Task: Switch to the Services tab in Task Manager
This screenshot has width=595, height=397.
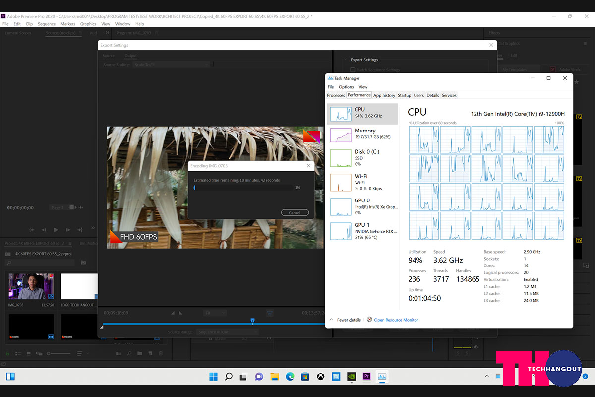Action: [x=449, y=95]
